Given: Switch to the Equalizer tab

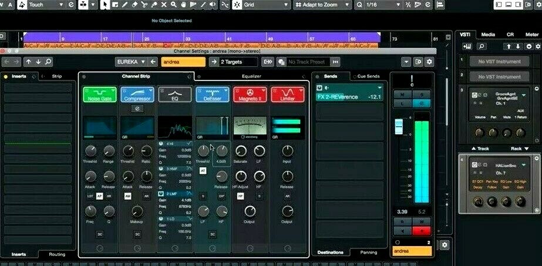Looking at the screenshot, I should [x=251, y=76].
